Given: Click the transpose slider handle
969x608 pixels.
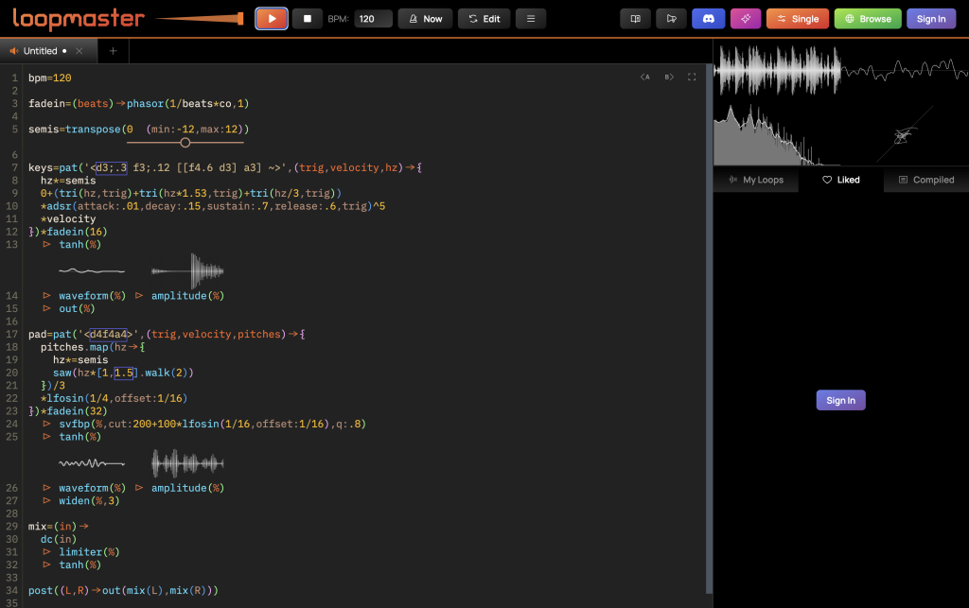Looking at the screenshot, I should coord(185,143).
